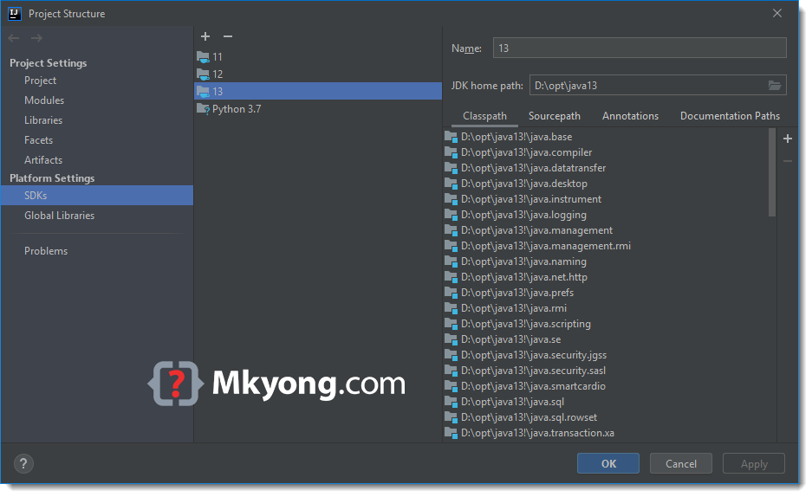The height and width of the screenshot is (497, 812).
Task: Select SDKs under Platform Settings
Action: 97,196
